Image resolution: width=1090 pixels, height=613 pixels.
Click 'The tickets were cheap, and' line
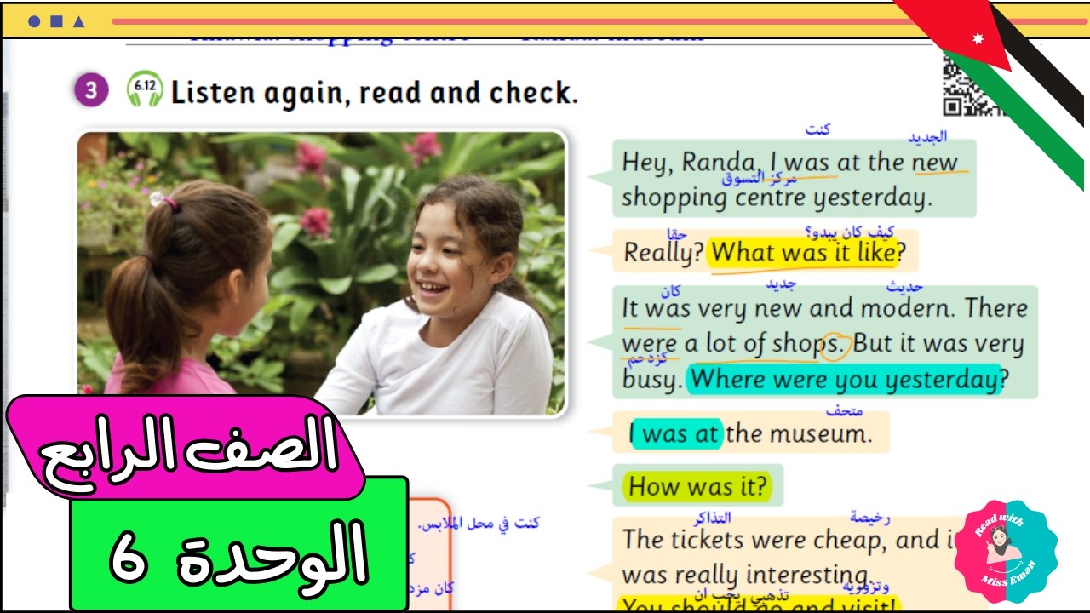point(781,539)
